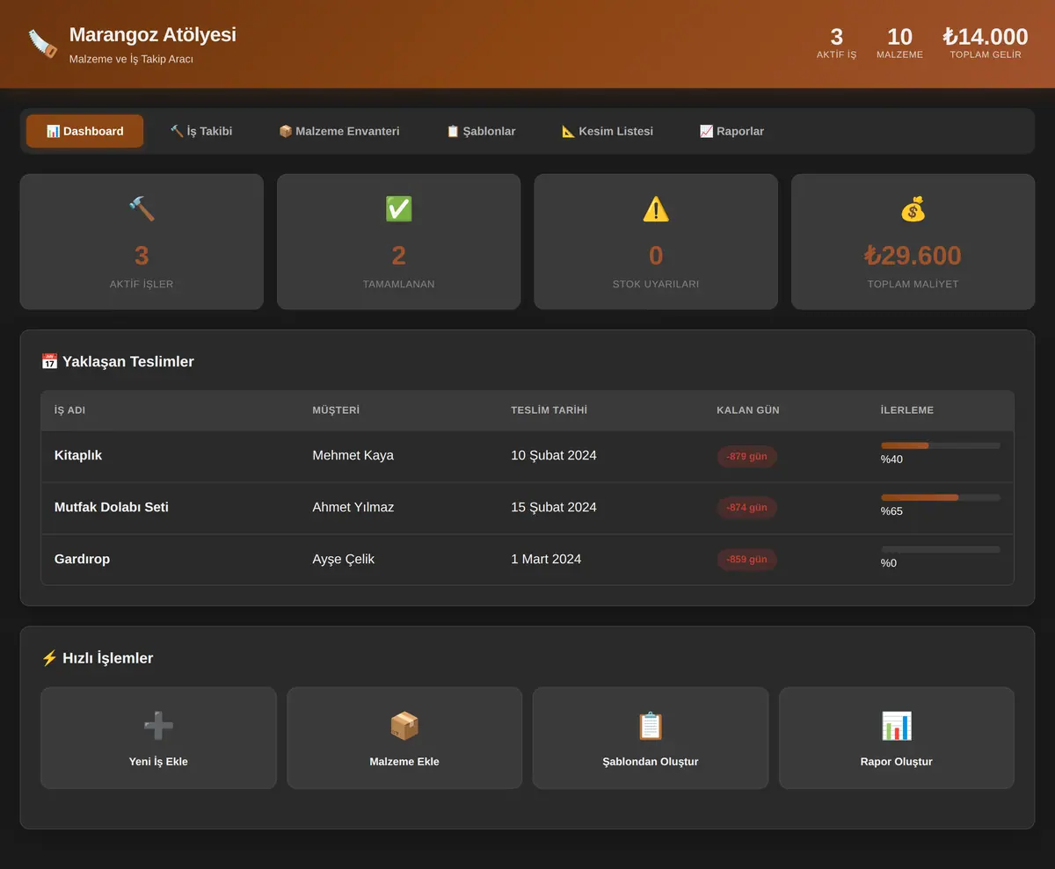Open the Malzeme Envanteri tab
The width and height of the screenshot is (1055, 869).
coord(339,131)
